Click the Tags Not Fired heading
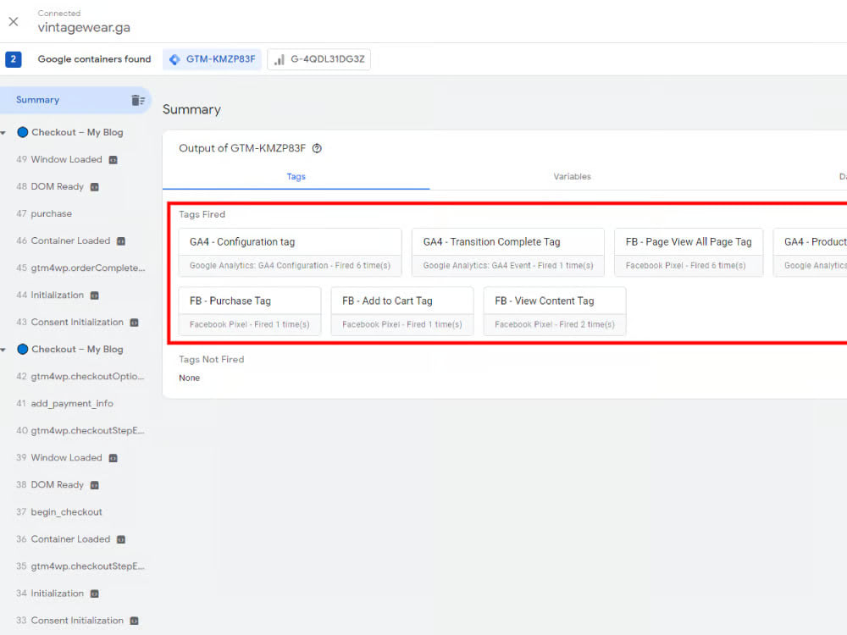847x635 pixels. tap(211, 360)
